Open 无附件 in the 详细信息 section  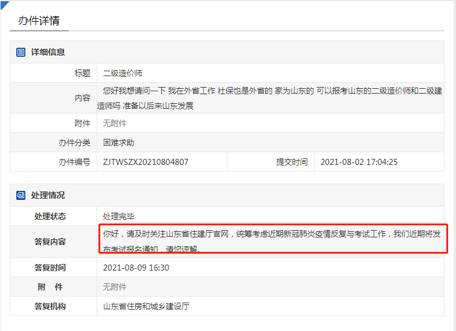pos(115,123)
